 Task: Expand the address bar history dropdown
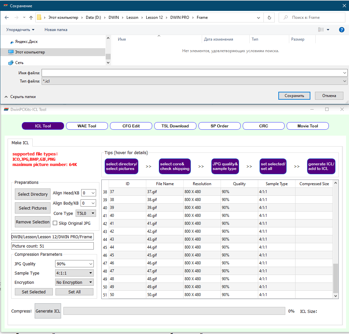point(259,17)
